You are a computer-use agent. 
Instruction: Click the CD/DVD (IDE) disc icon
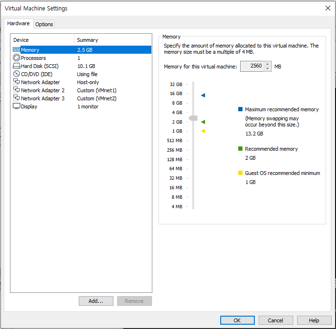[16, 74]
